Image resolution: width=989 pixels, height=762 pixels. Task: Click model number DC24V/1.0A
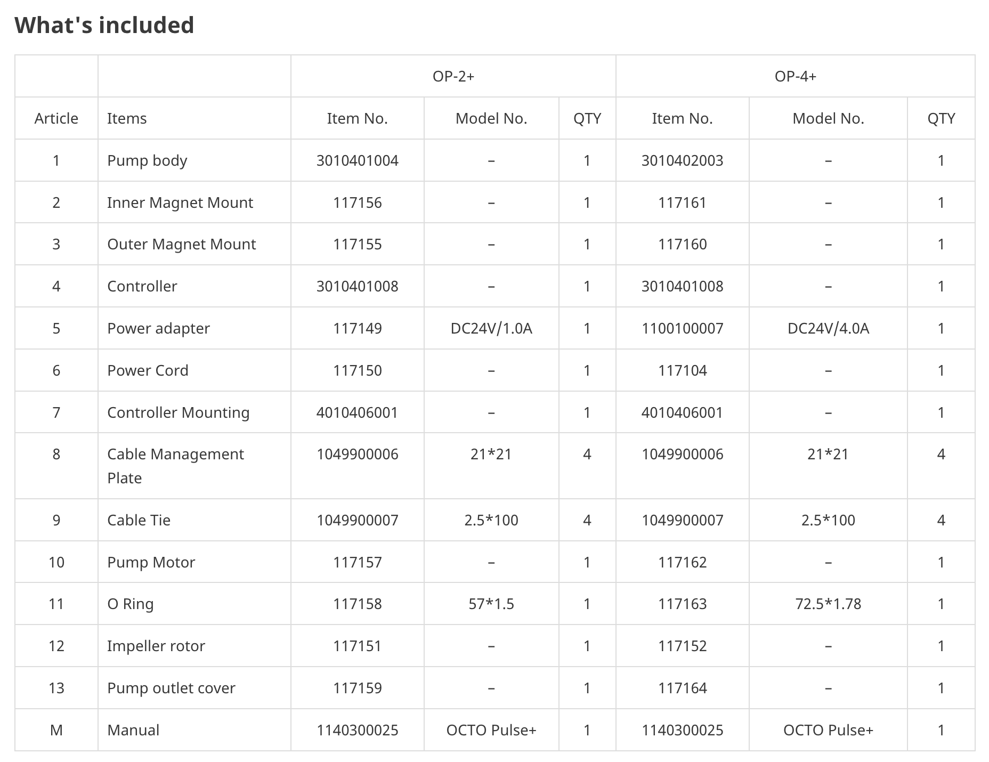click(491, 328)
